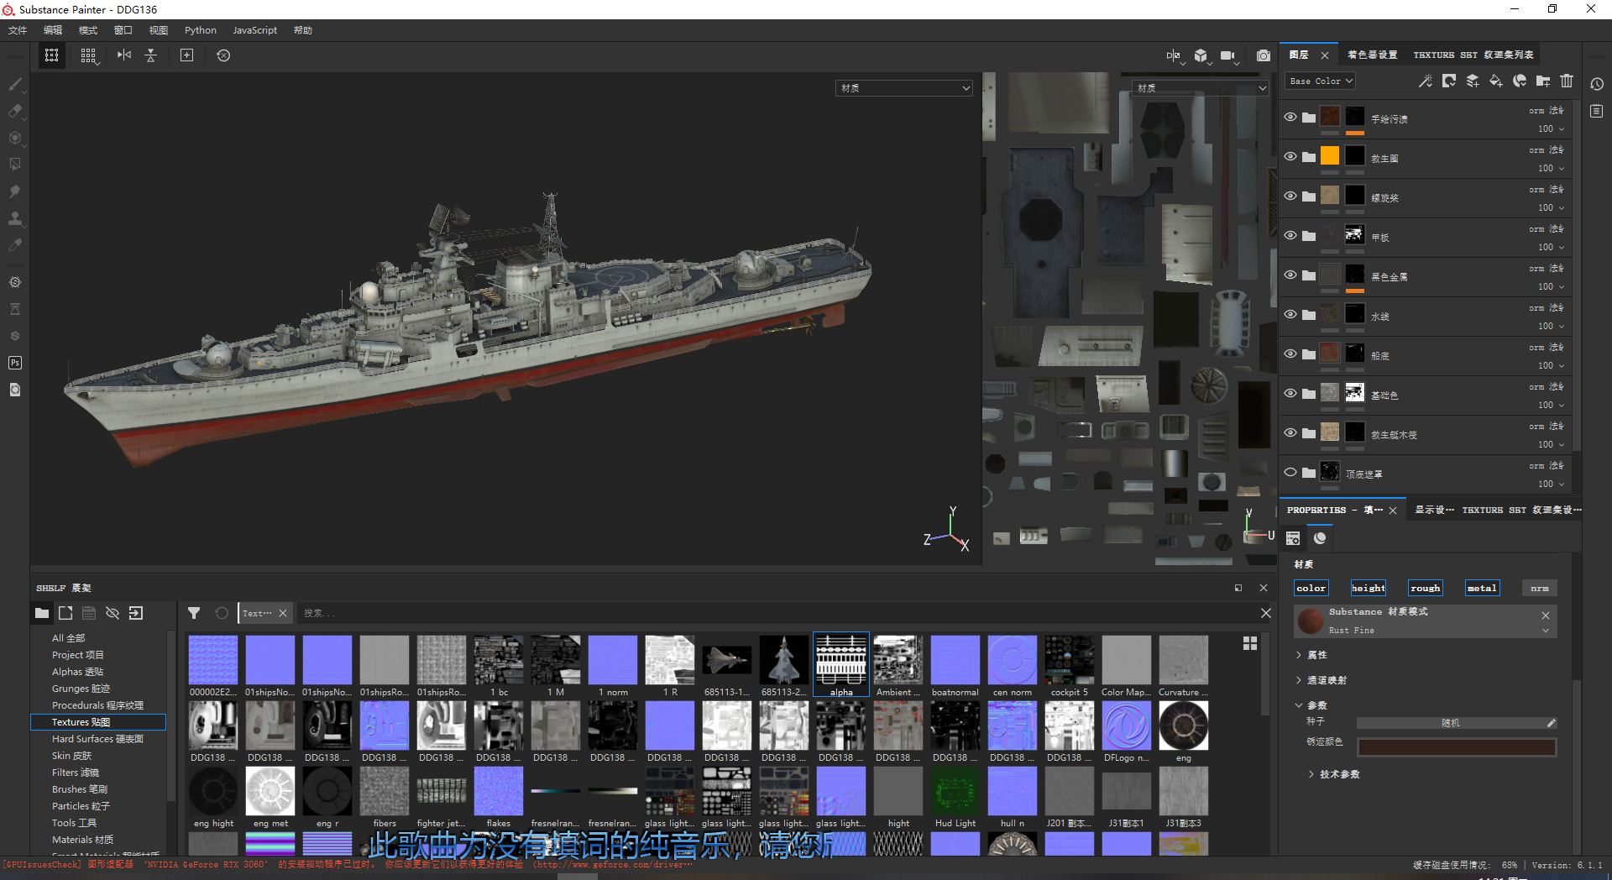Open the Base Color channel dropdown

[x=1321, y=81]
